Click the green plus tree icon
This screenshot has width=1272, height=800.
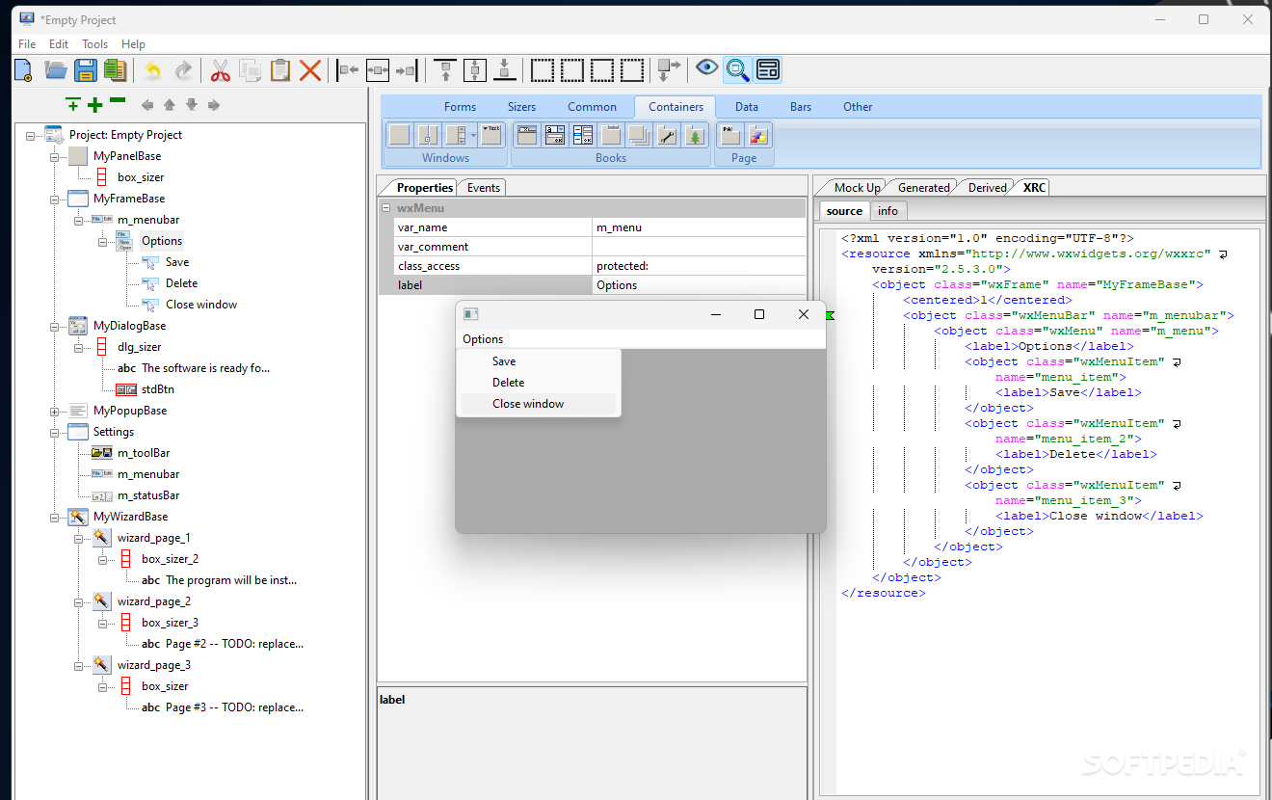tap(94, 105)
